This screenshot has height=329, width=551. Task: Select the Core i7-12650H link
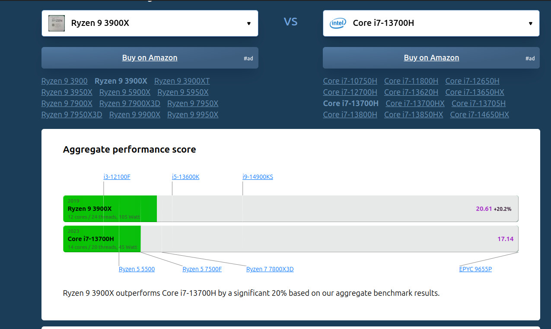(x=472, y=81)
